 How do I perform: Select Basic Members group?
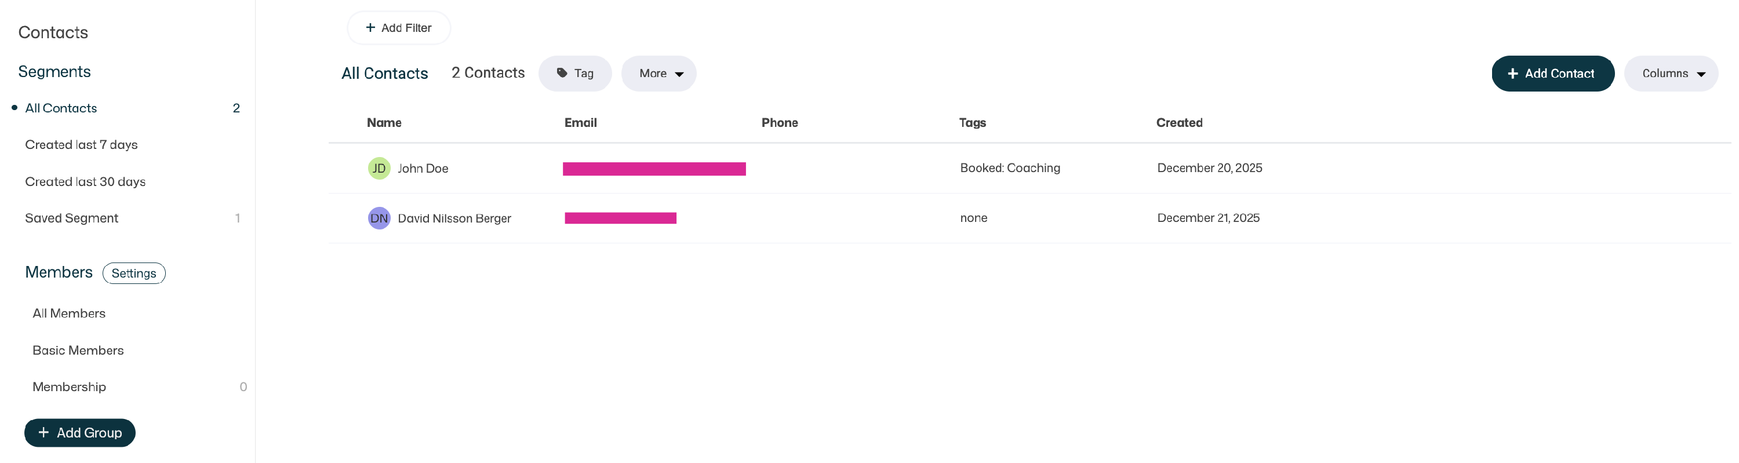[78, 350]
